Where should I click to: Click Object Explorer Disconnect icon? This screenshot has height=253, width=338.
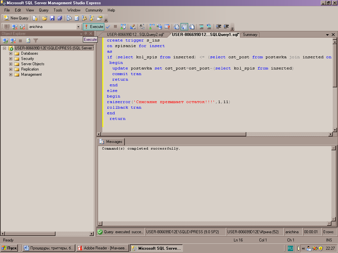coord(13,41)
